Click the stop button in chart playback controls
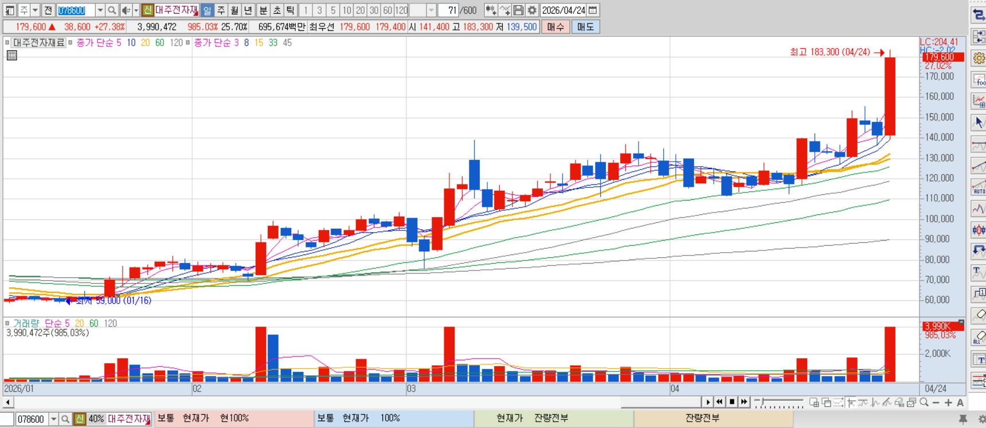The width and height of the screenshot is (986, 428). click(x=732, y=402)
